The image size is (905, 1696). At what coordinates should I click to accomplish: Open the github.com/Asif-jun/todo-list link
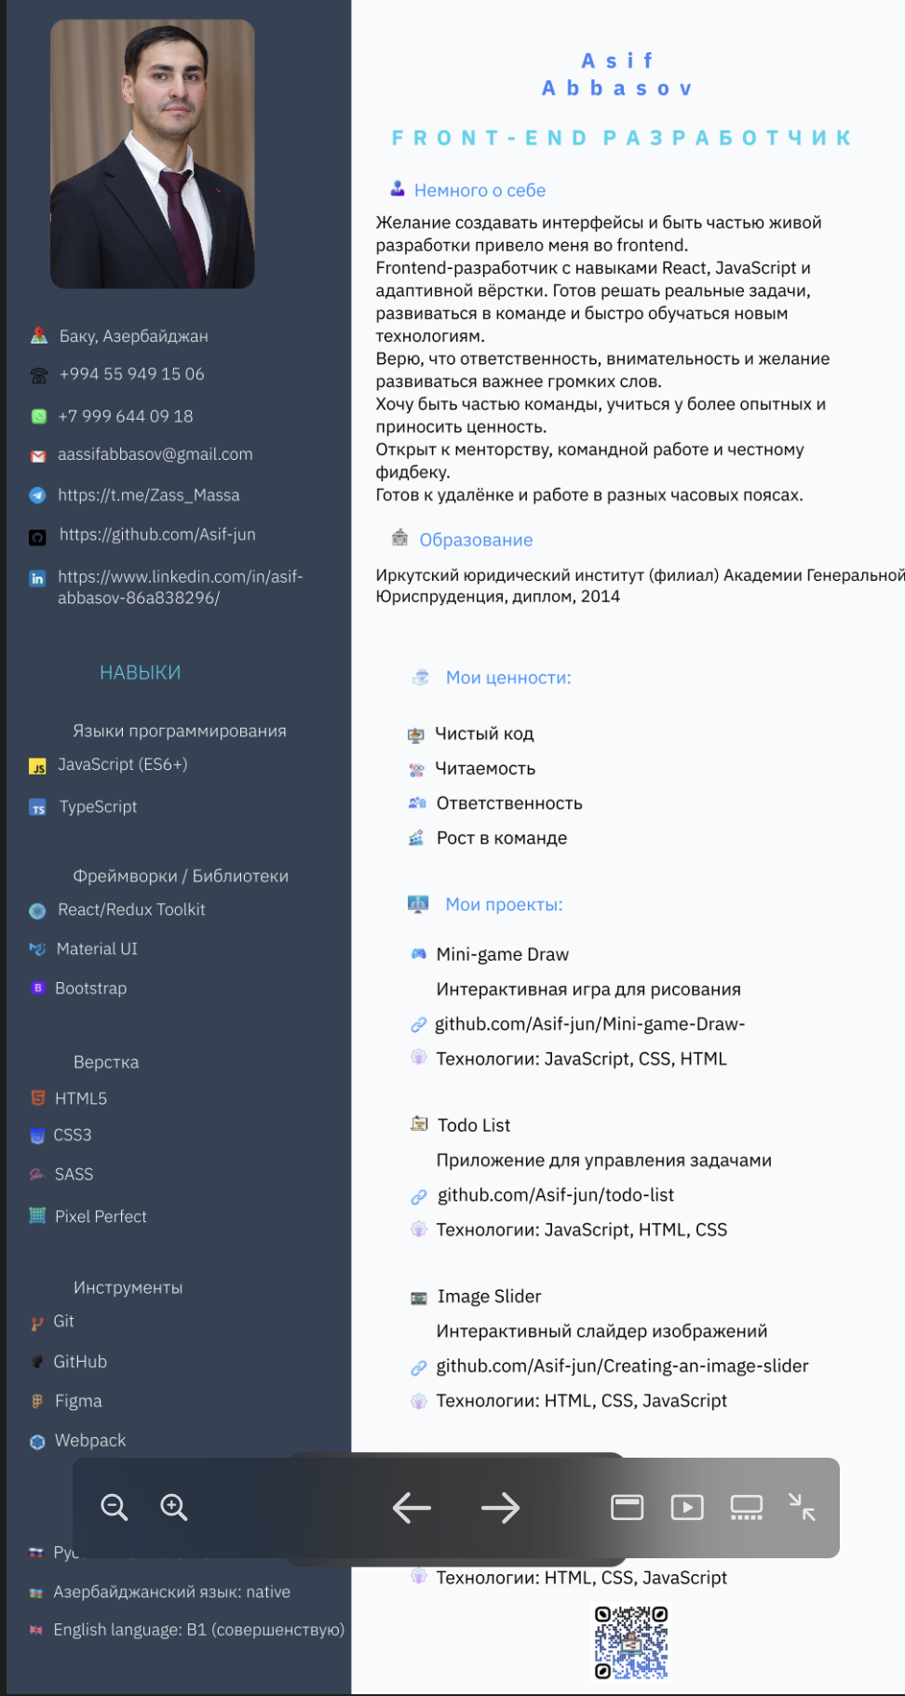tap(556, 1195)
